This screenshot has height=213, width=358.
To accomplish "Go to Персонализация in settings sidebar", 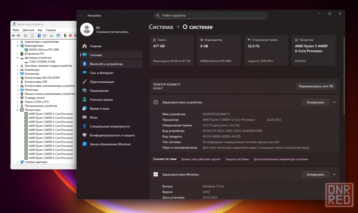I will [x=102, y=82].
